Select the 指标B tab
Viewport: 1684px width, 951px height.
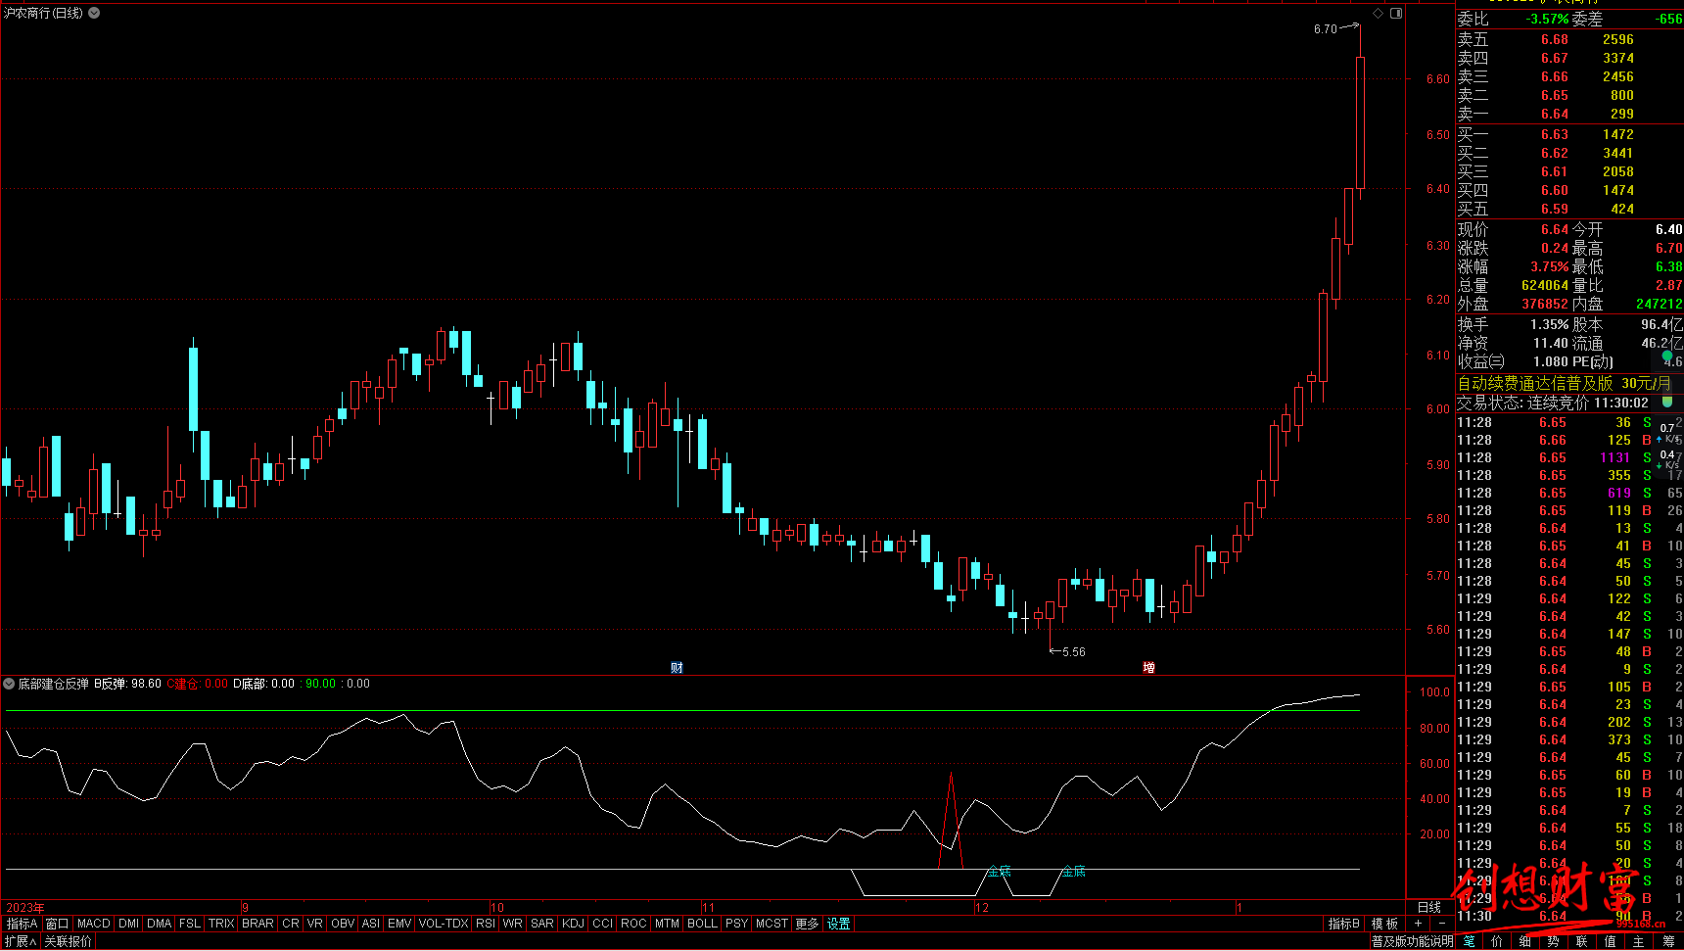pos(1344,924)
